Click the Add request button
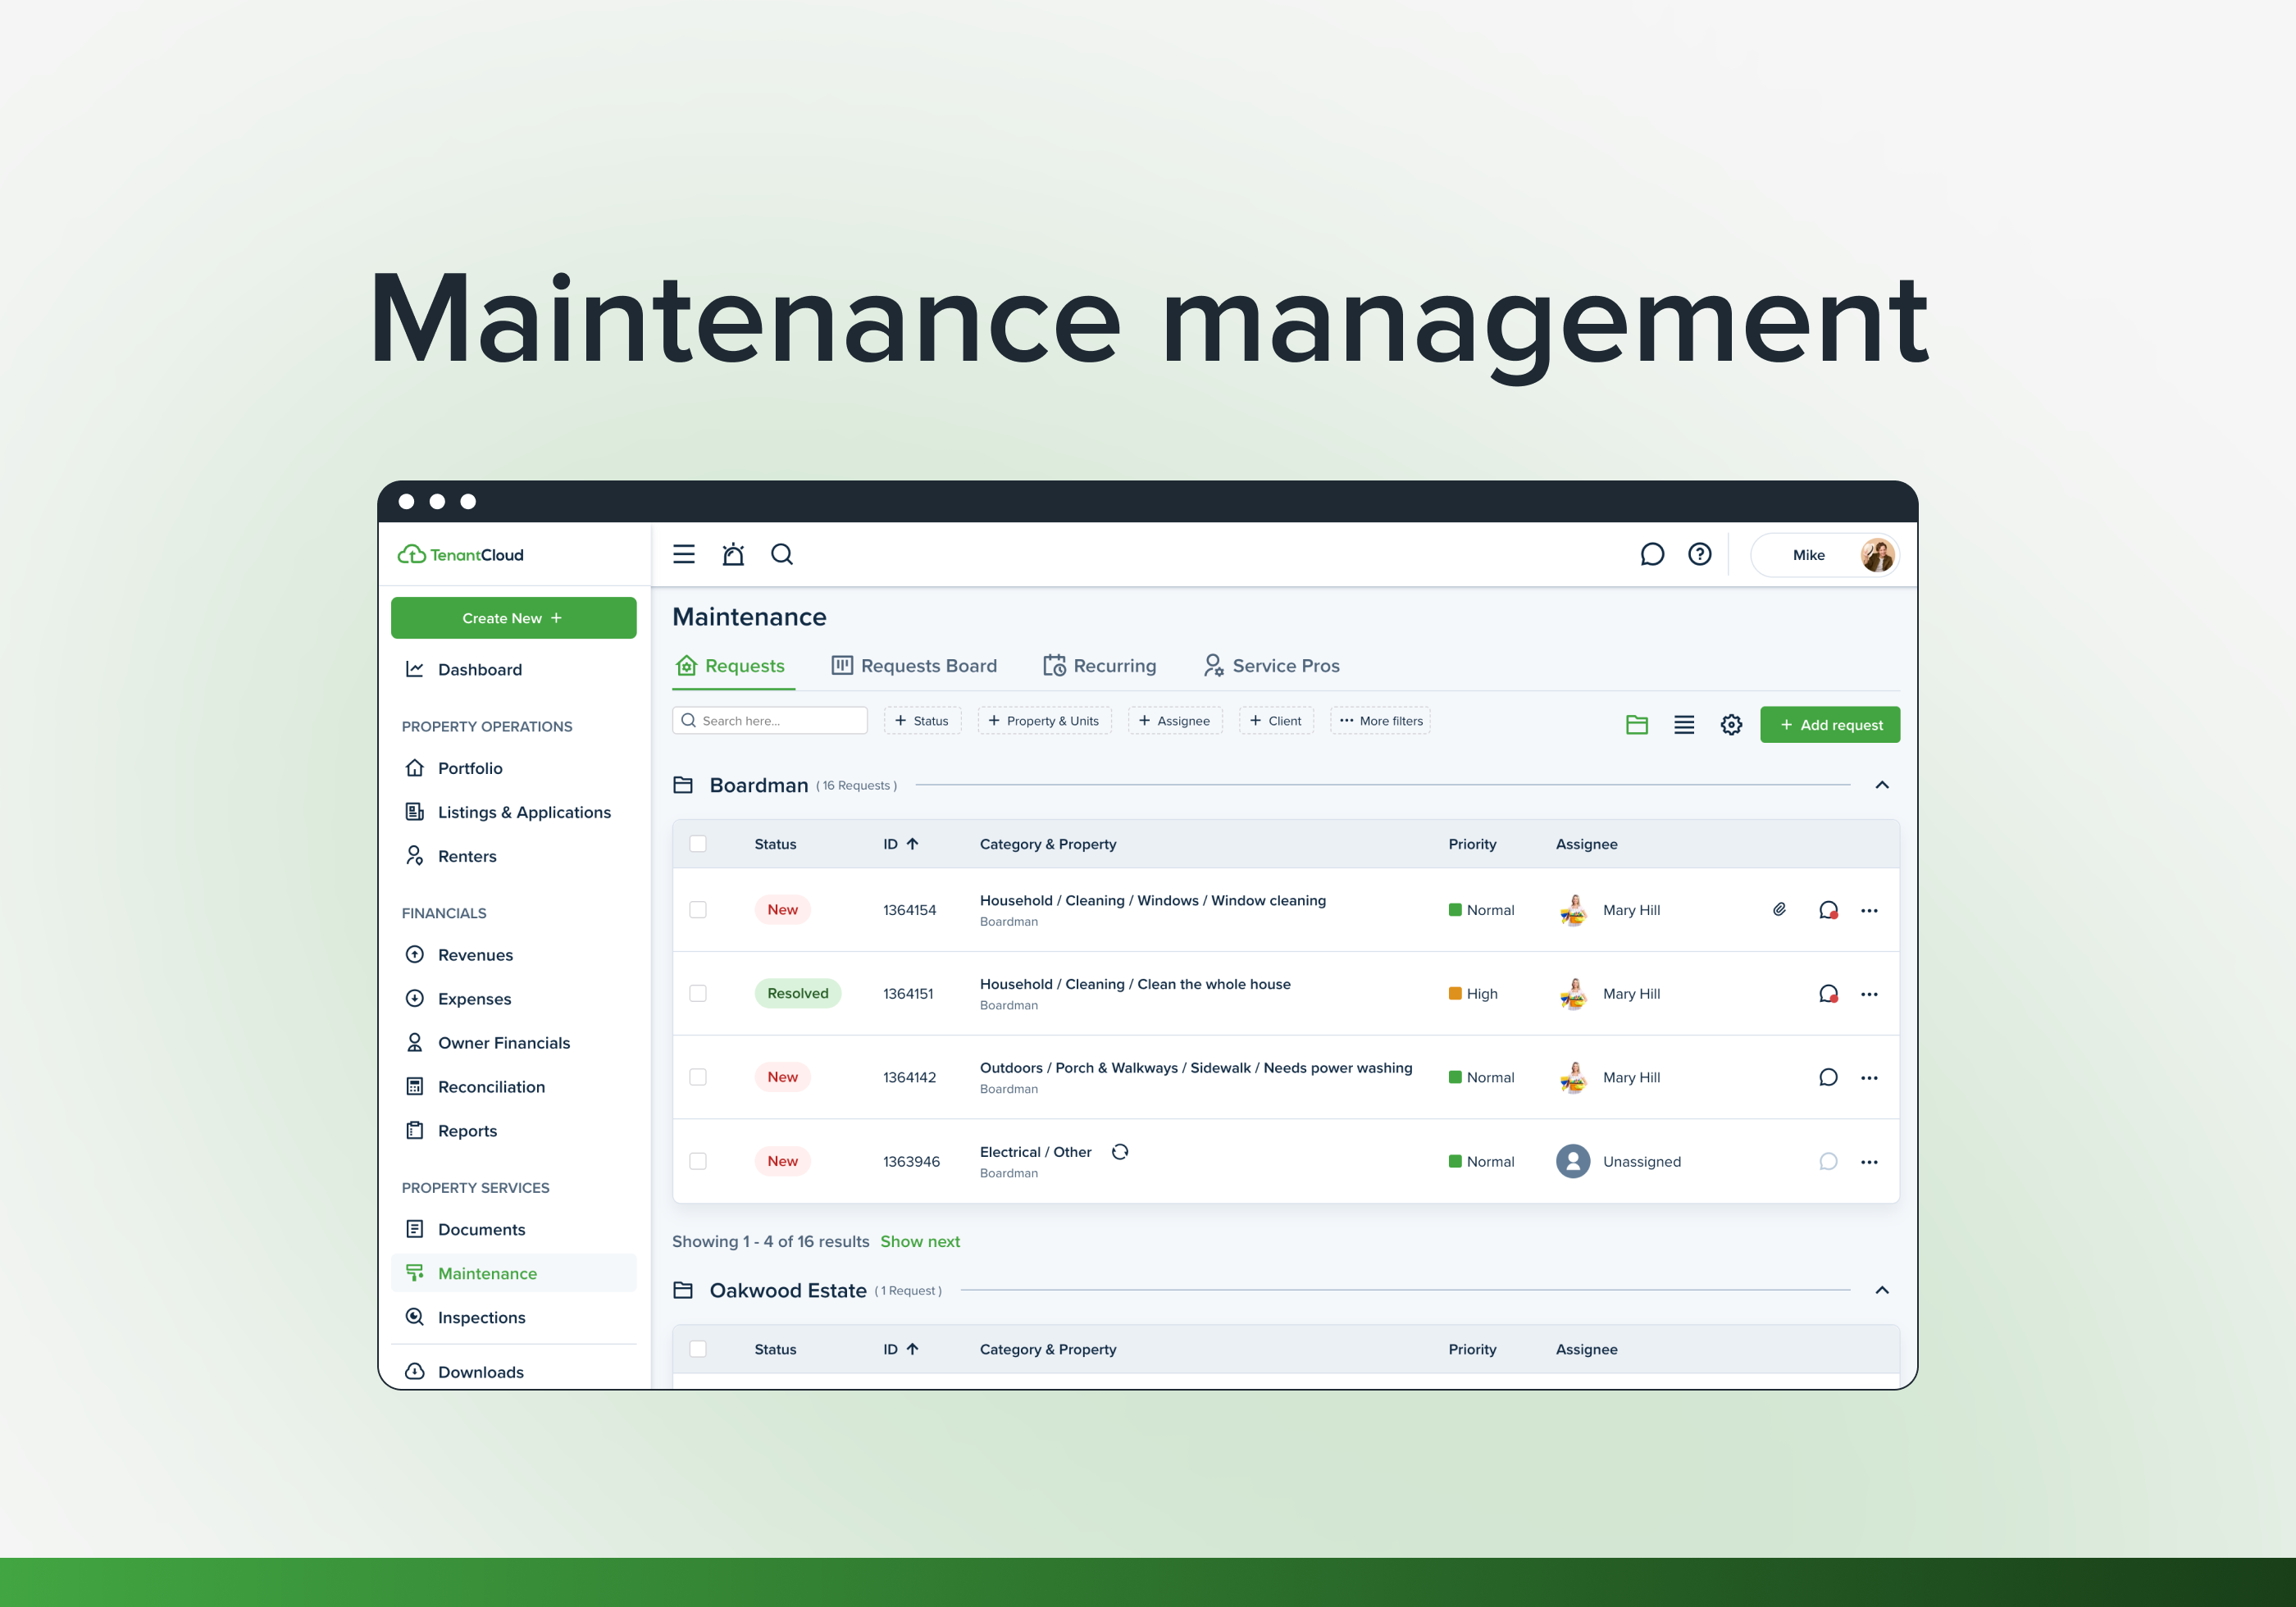2296x1607 pixels. click(x=1829, y=724)
